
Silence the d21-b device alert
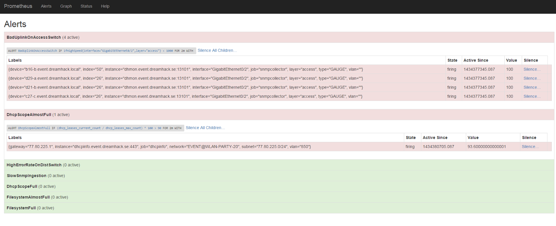(x=532, y=88)
